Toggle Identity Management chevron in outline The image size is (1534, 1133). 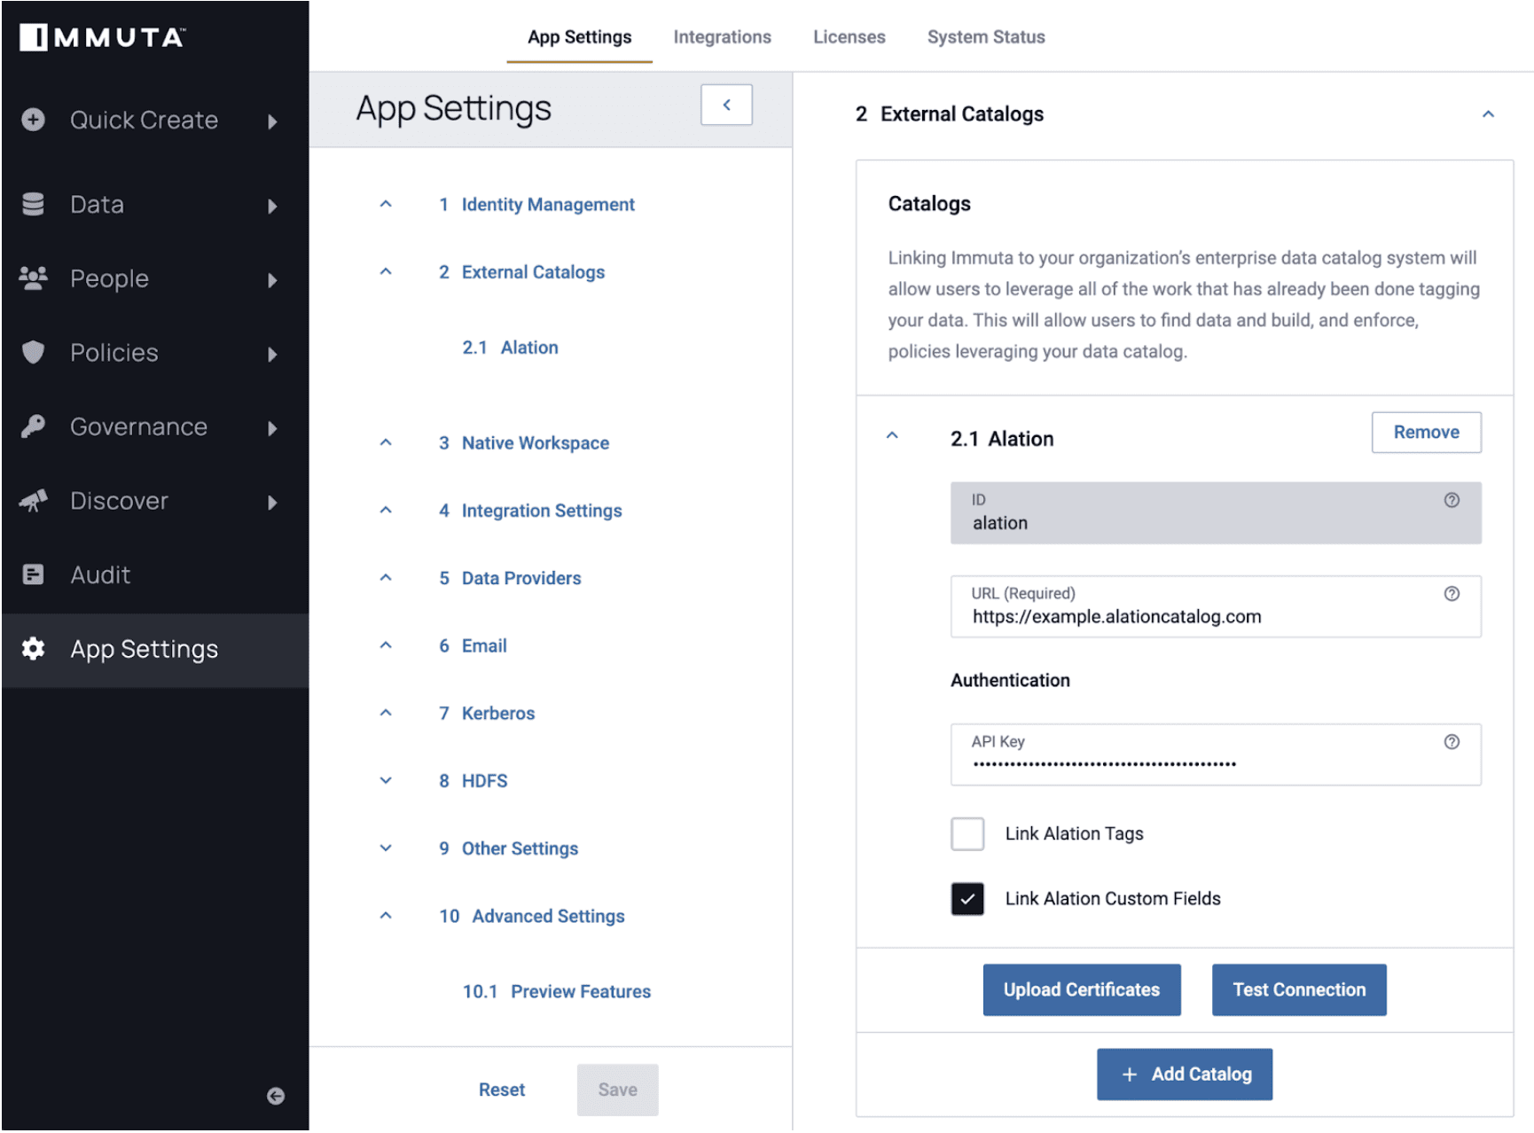pos(386,204)
